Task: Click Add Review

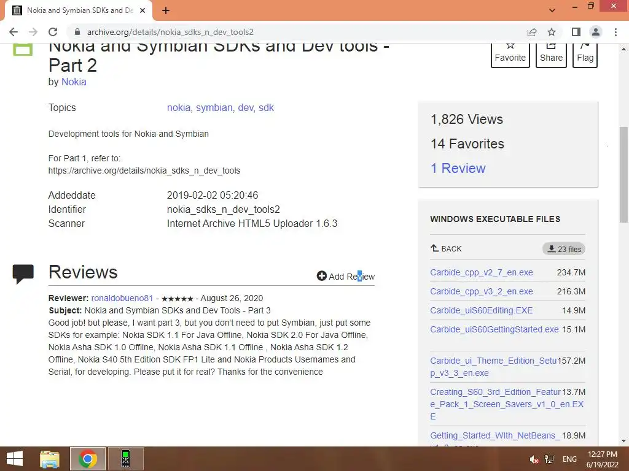Action: pyautogui.click(x=346, y=277)
